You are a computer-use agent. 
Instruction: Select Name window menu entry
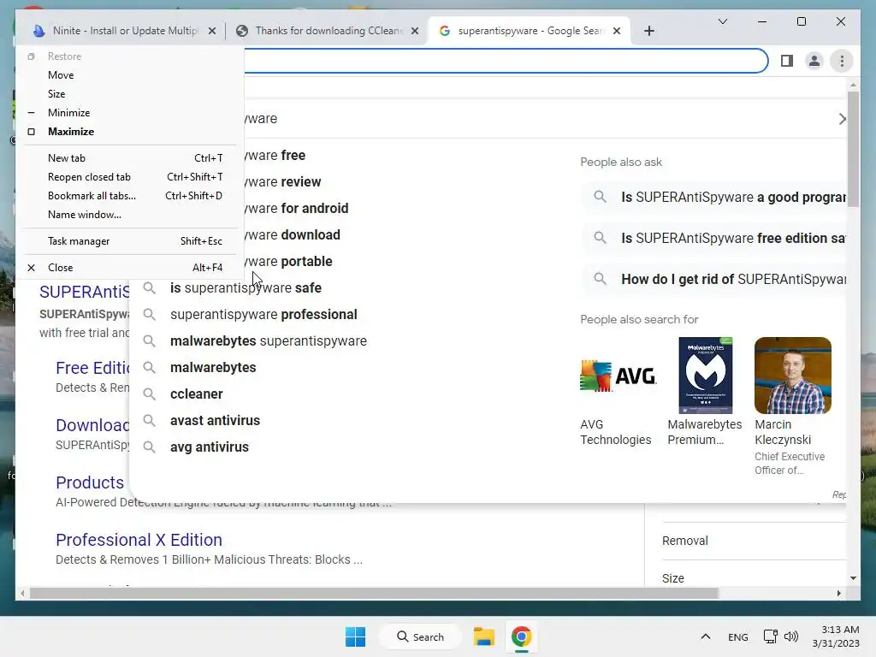tap(130, 215)
